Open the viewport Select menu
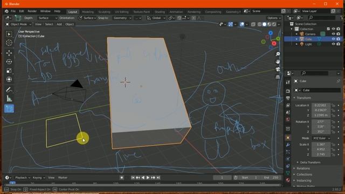This screenshot has width=345, height=194. click(49, 24)
